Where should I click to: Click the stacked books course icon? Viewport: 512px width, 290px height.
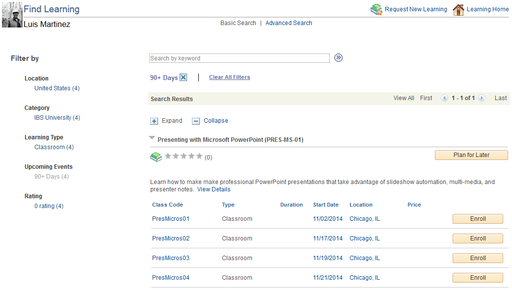pos(156,157)
